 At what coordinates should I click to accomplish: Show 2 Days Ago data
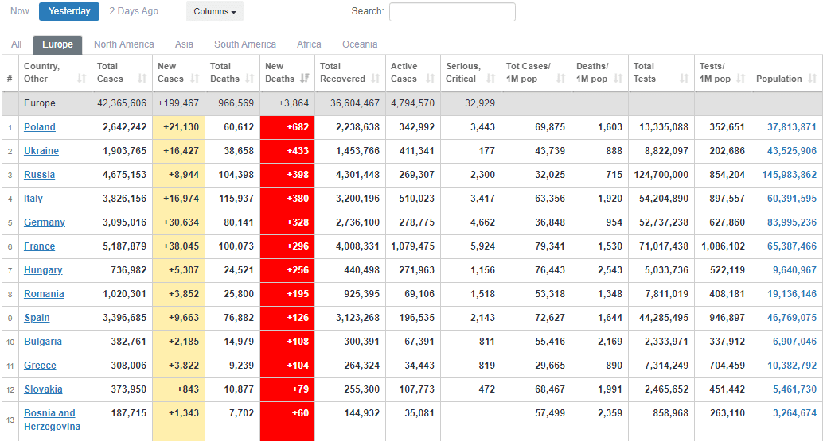134,11
